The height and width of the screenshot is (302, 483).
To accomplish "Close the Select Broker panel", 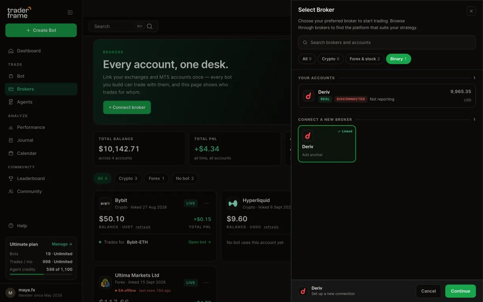I will tap(471, 11).
